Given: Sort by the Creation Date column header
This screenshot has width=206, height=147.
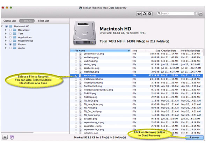Looking at the screenshot, I should pyautogui.click(x=170, y=51).
